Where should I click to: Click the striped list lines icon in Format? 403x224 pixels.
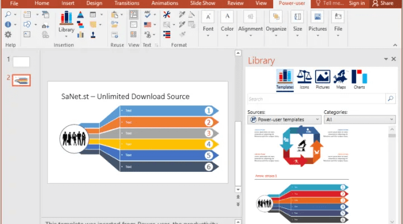click(x=167, y=35)
